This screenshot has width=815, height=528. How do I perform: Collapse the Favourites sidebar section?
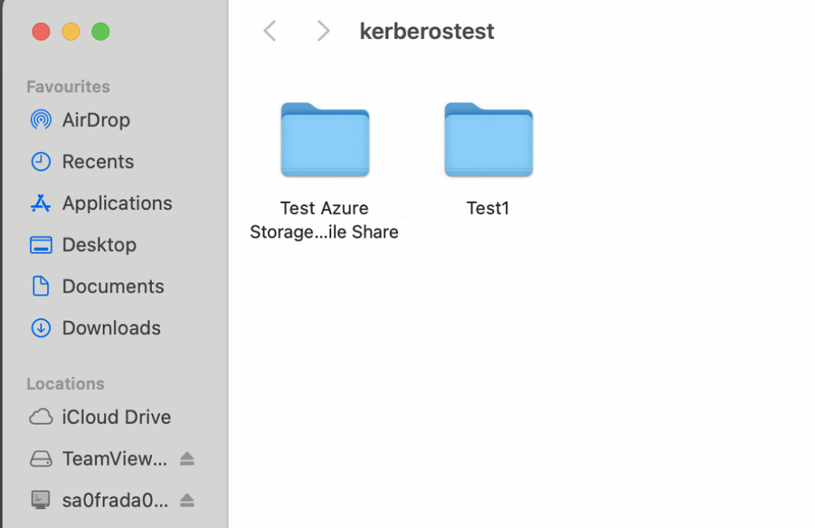68,87
